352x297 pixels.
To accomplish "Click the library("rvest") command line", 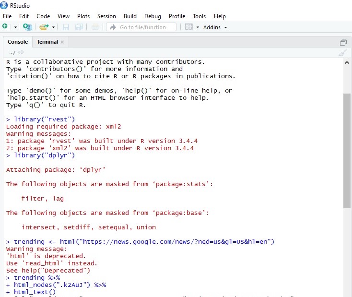I will click(40, 119).
